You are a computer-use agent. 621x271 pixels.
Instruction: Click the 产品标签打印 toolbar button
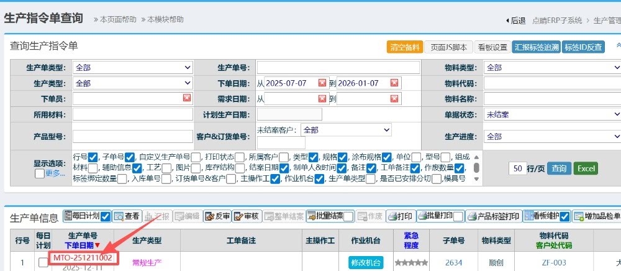click(494, 216)
